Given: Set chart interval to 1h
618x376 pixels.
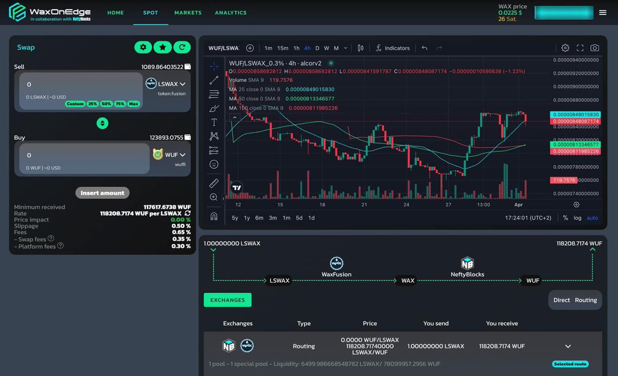Looking at the screenshot, I should tap(297, 48).
